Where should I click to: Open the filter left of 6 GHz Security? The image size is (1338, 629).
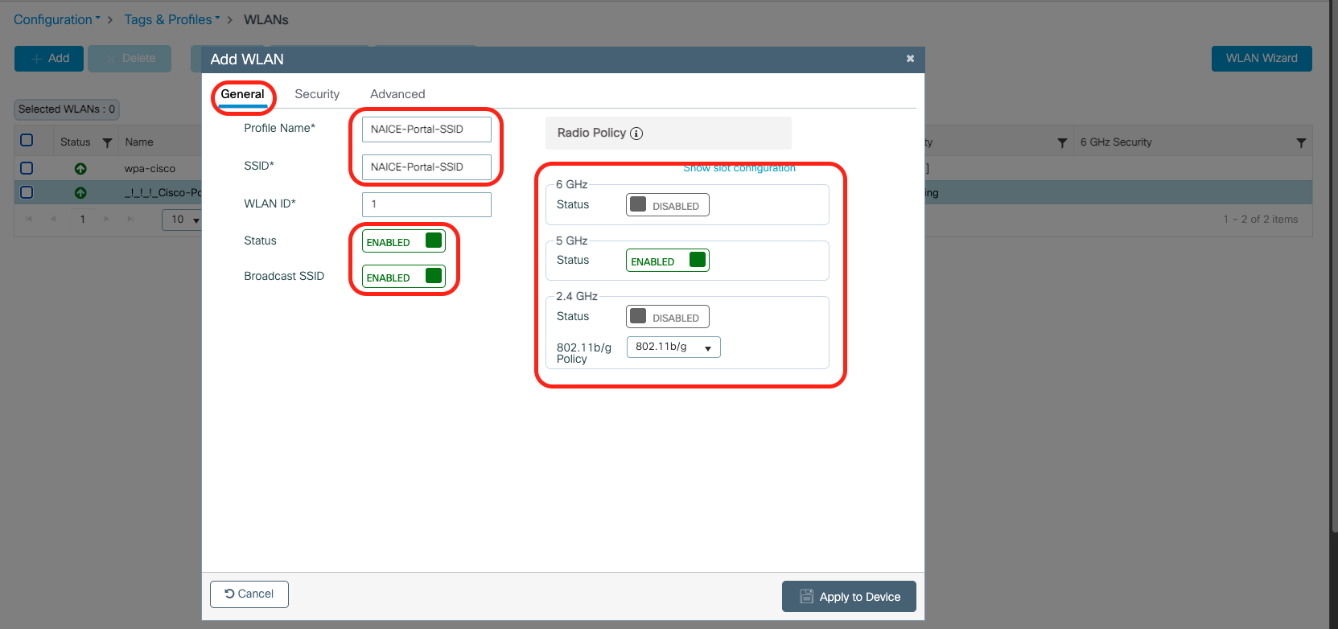(x=1062, y=142)
